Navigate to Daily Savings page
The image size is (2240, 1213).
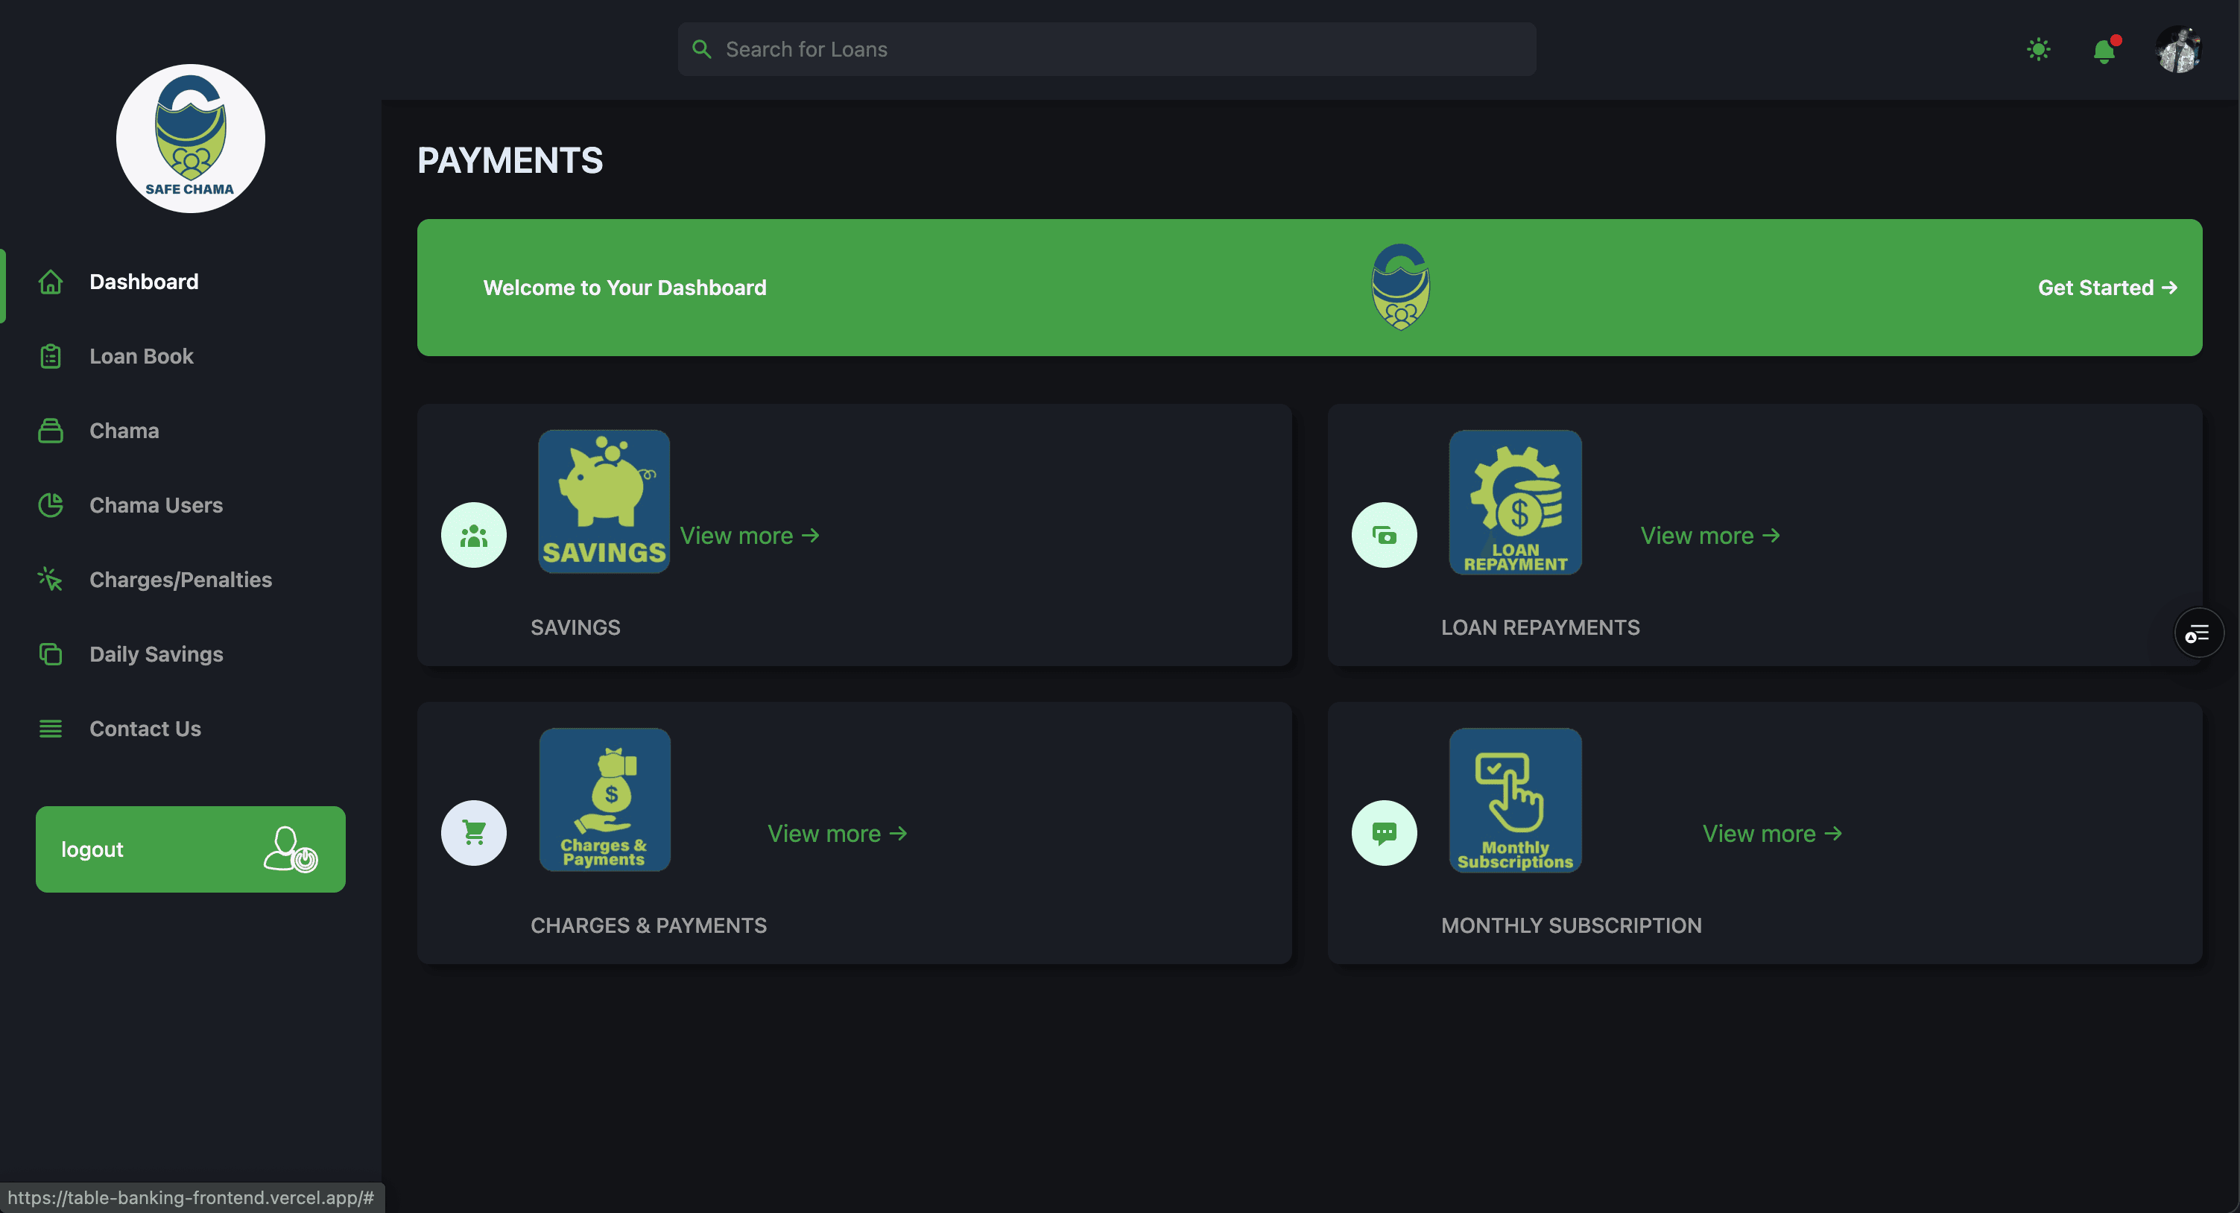click(156, 654)
